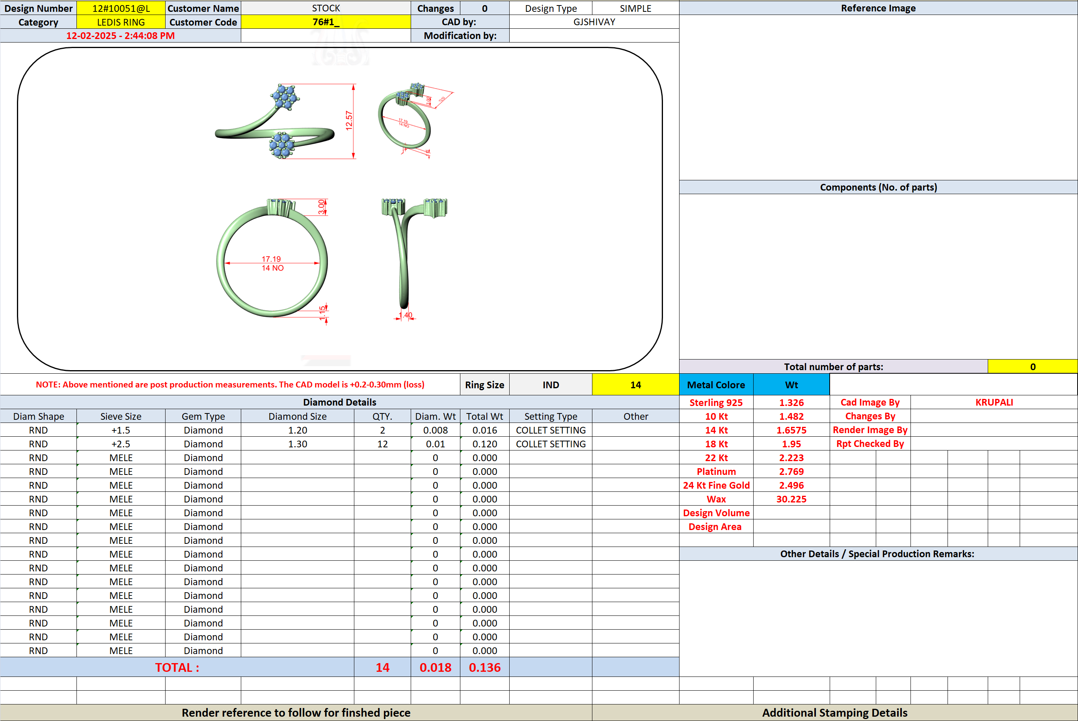
Task: Click the diamond size 1.30 cell
Action: pyautogui.click(x=297, y=444)
